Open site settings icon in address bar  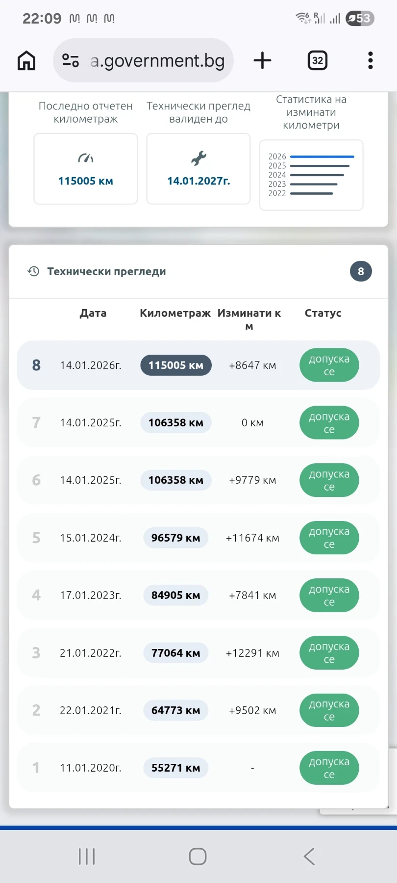(71, 61)
